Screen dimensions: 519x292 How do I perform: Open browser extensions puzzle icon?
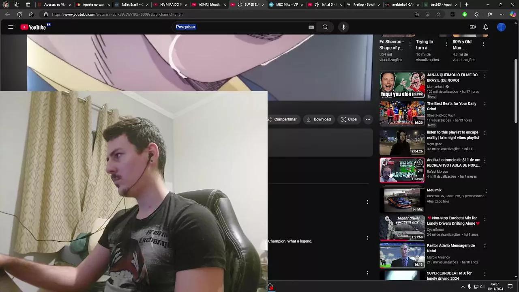pyautogui.click(x=477, y=14)
